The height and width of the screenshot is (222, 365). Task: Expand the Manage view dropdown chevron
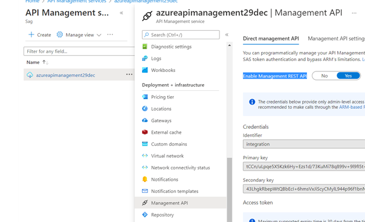[x=99, y=35]
